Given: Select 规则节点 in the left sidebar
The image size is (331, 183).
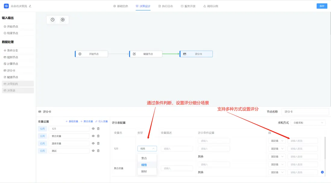Looking at the screenshot, I should [18, 57].
